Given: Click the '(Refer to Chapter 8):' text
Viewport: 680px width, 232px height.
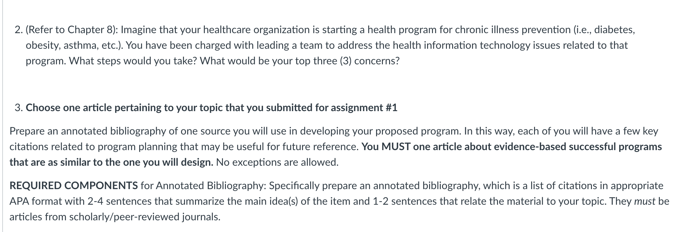Looking at the screenshot, I should click(x=72, y=30).
